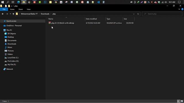Switch to the Home ribbon tab
The height and width of the screenshot is (103, 184).
coord(12,9)
